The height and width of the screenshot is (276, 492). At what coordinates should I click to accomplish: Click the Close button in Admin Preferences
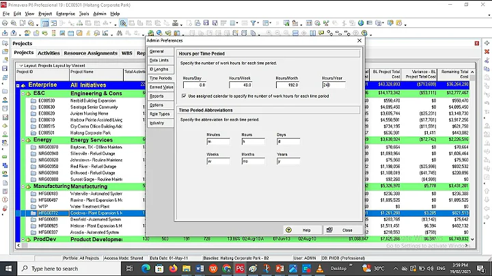(x=342, y=230)
